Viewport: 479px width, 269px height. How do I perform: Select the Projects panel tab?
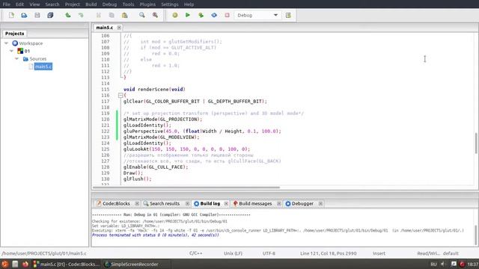pos(14,34)
